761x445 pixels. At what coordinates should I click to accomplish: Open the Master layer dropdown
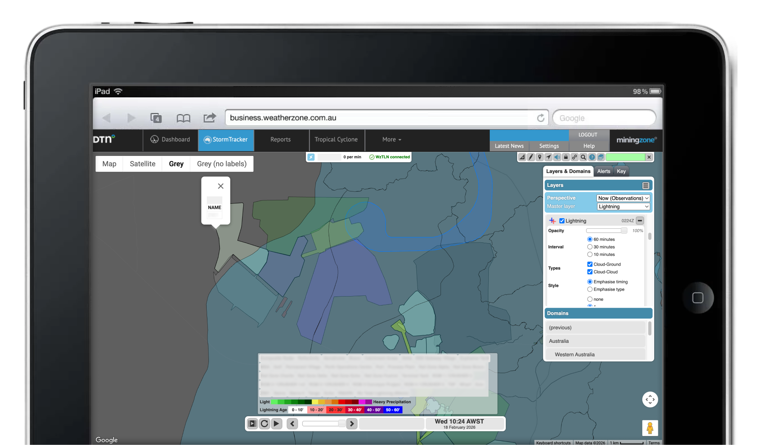pyautogui.click(x=623, y=207)
